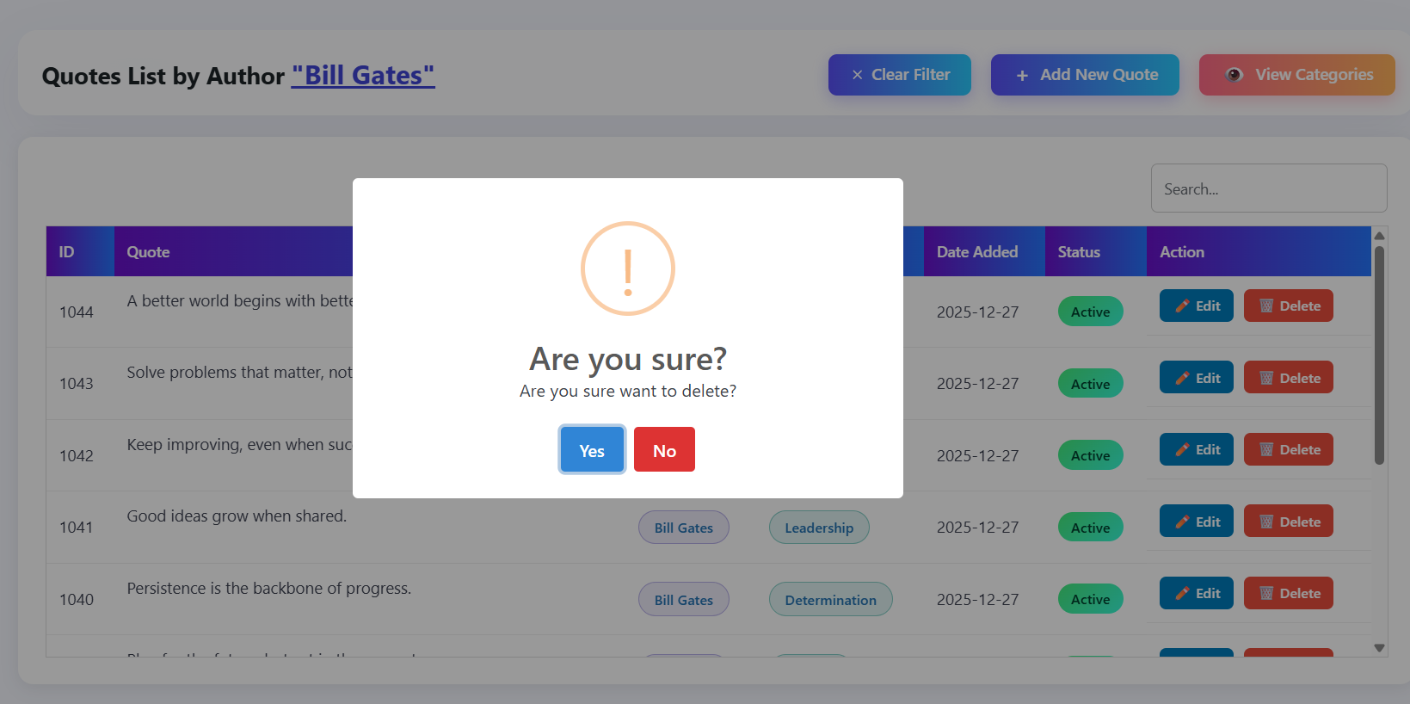Click the pencil icon for quote 1044
Screen dimensions: 1410x704
(1183, 306)
